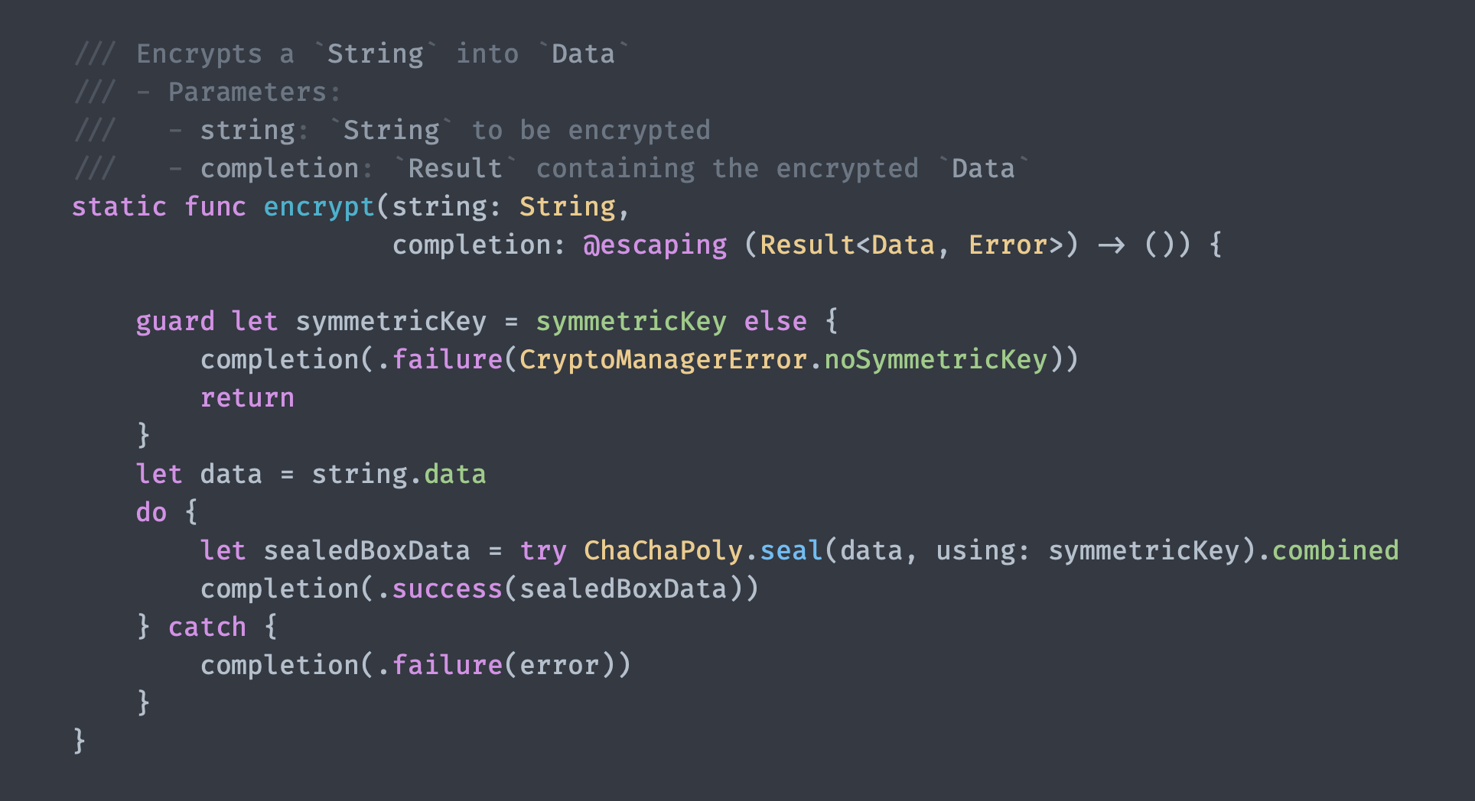Click the noSymmetricKey enum case

point(935,360)
